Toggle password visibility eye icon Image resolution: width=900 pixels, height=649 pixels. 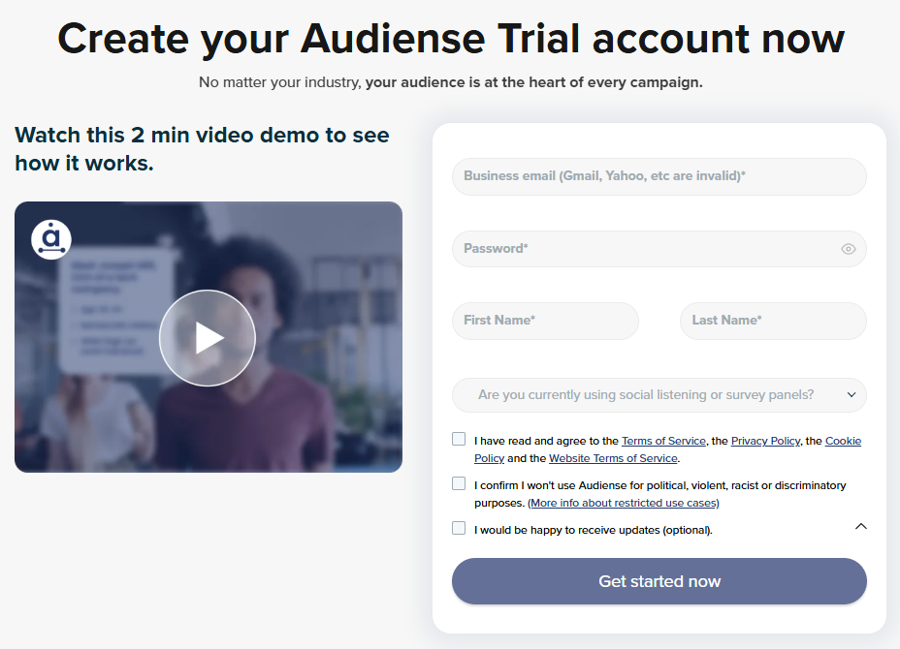point(849,249)
